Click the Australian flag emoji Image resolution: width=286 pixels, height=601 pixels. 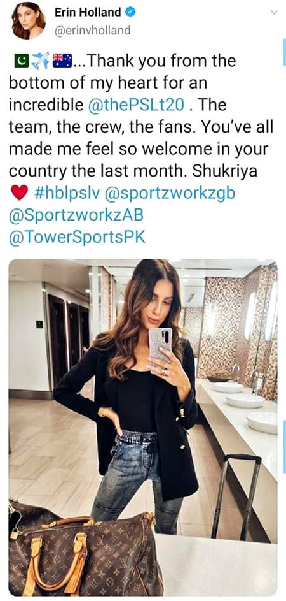(x=62, y=61)
